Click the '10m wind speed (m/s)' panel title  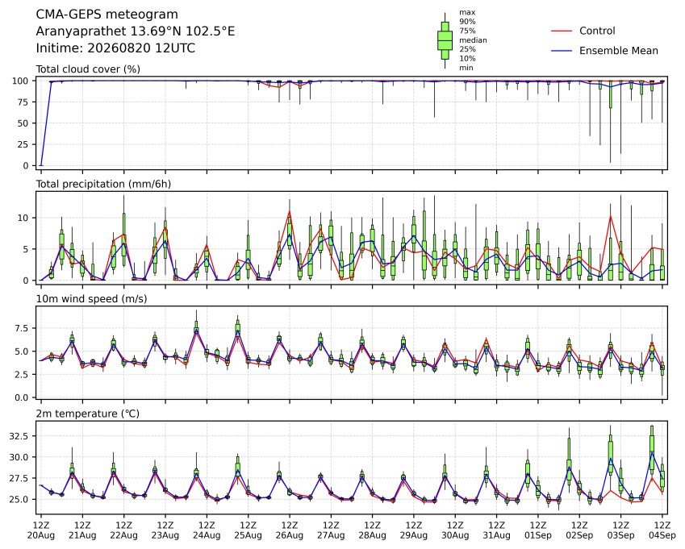click(x=91, y=299)
